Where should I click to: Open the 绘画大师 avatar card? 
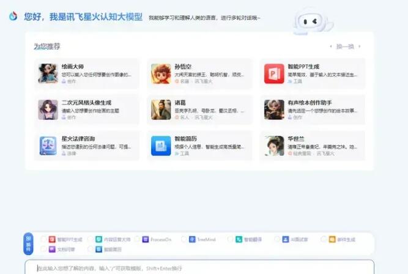pyautogui.click(x=48, y=73)
